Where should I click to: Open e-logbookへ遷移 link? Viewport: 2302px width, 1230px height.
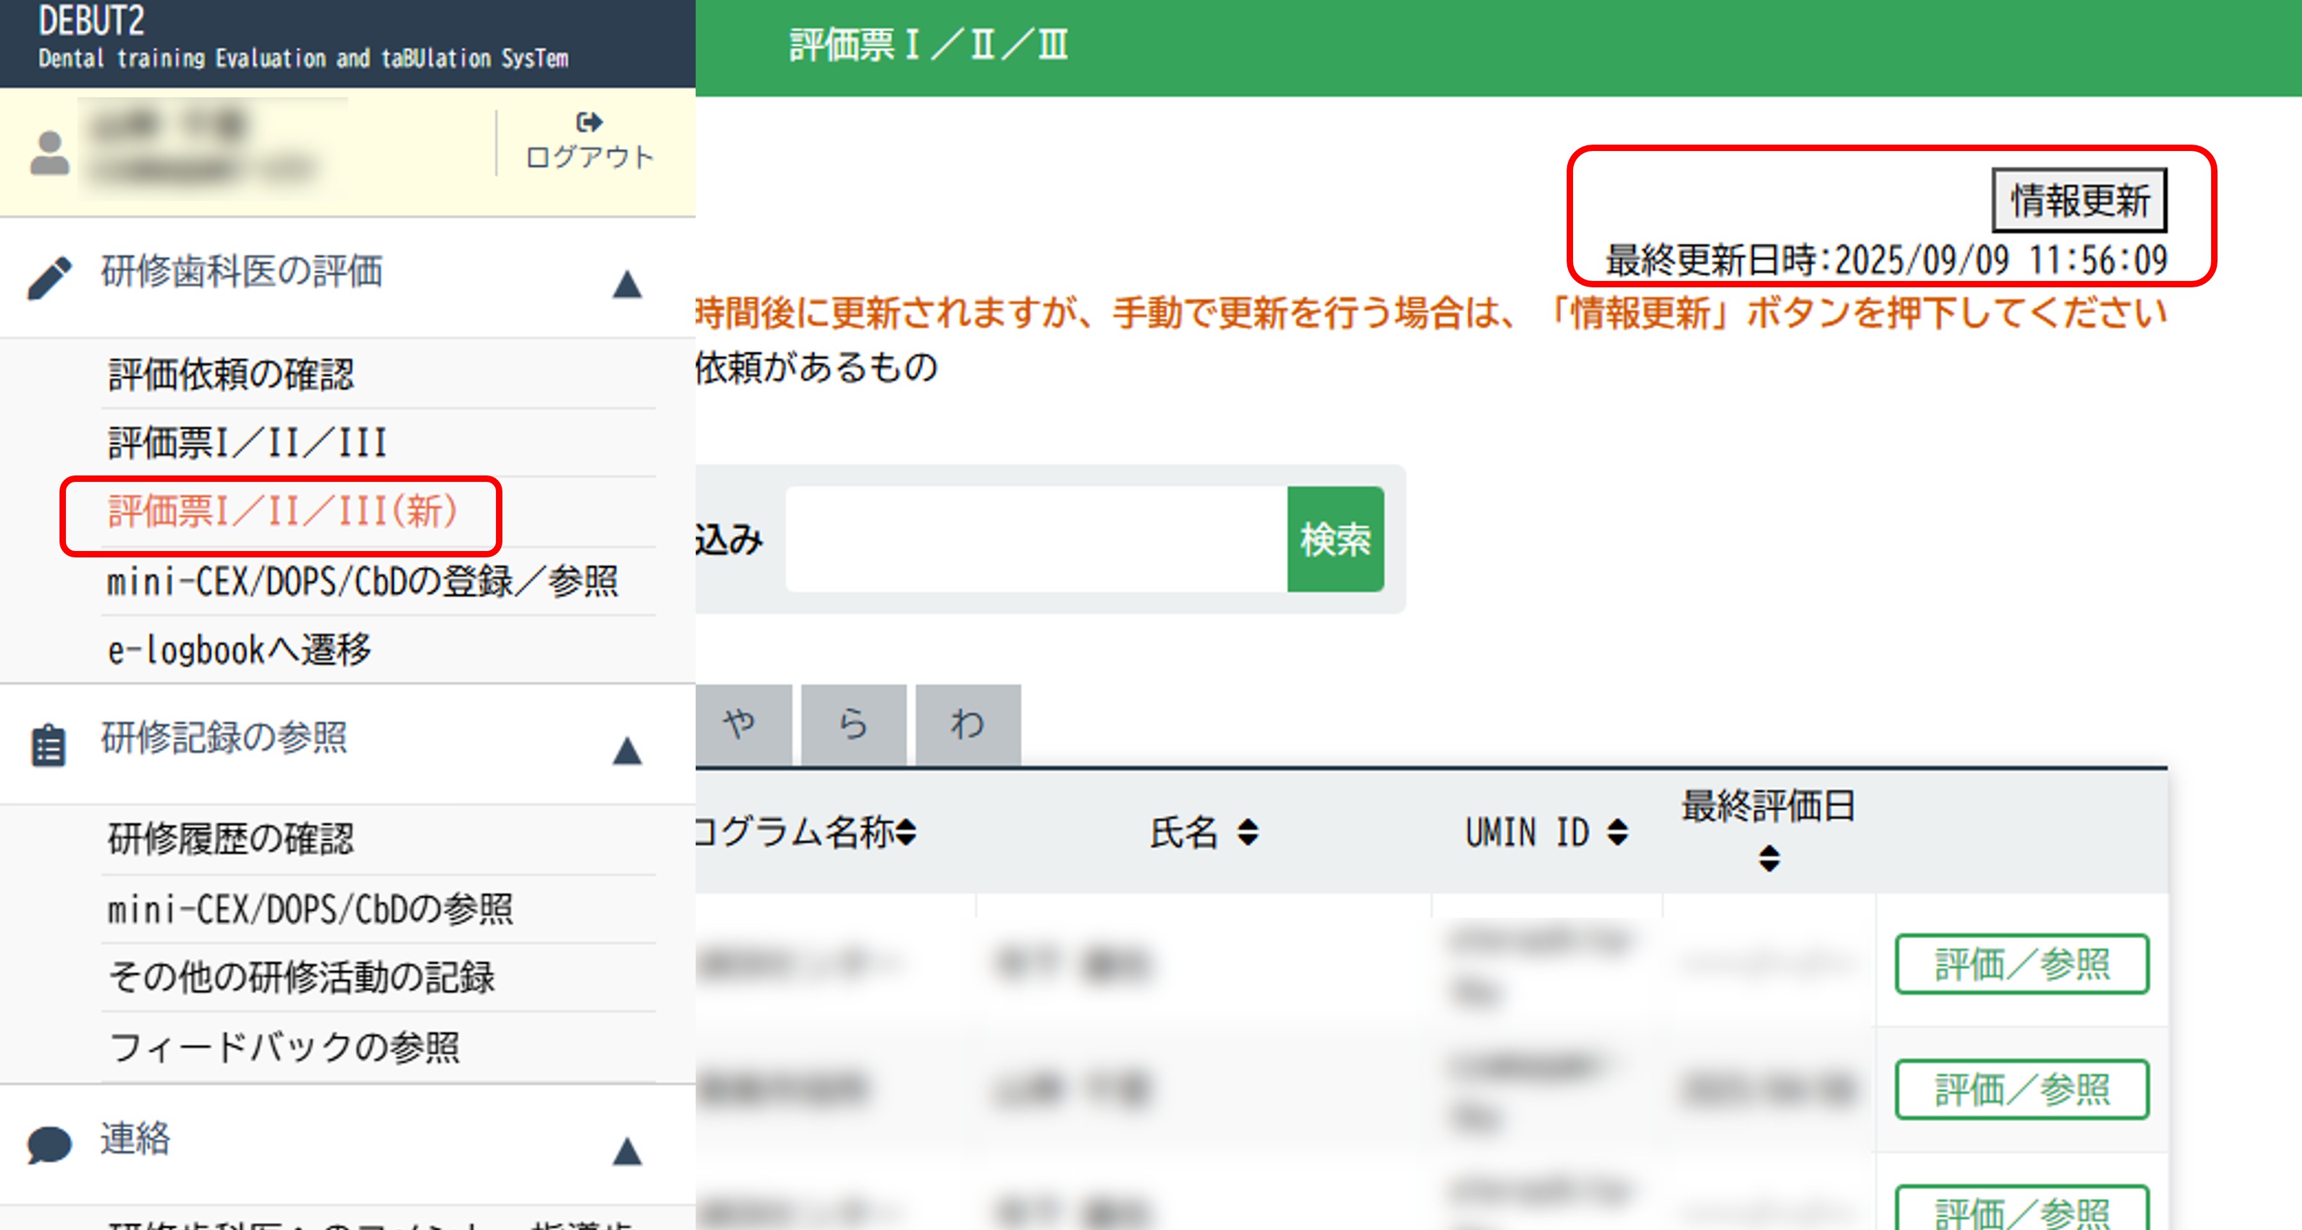[x=239, y=650]
